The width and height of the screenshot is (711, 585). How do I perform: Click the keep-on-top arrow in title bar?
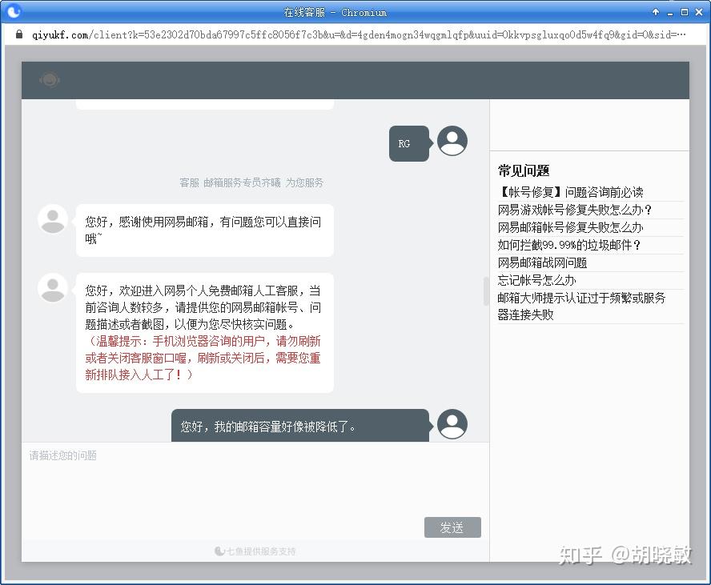coord(656,12)
